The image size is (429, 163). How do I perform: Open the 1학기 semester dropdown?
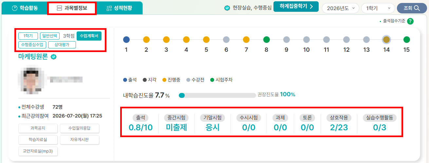pos(378,9)
